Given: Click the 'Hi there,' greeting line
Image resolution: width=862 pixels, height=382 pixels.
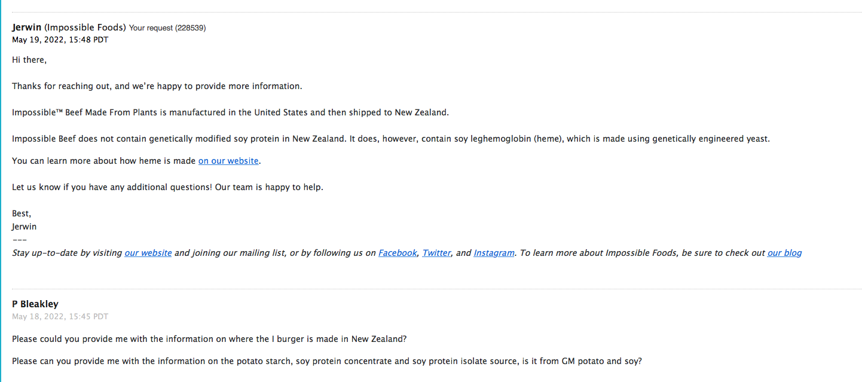Looking at the screenshot, I should click(29, 60).
